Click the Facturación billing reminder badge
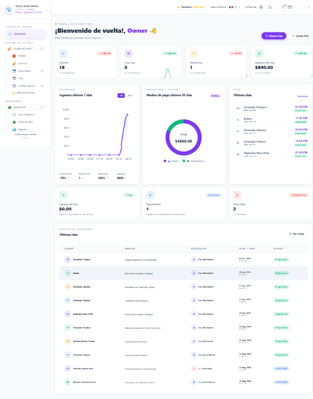Screen dimensions: 313x399 click(190, 7)
